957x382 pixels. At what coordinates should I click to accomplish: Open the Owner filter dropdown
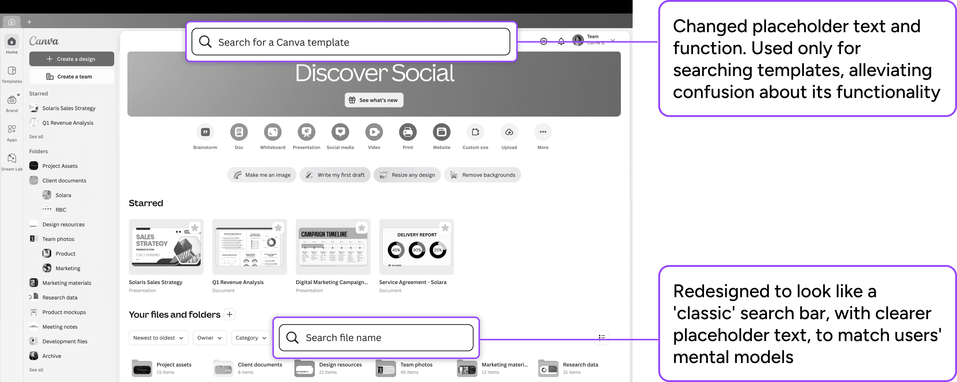coord(210,338)
